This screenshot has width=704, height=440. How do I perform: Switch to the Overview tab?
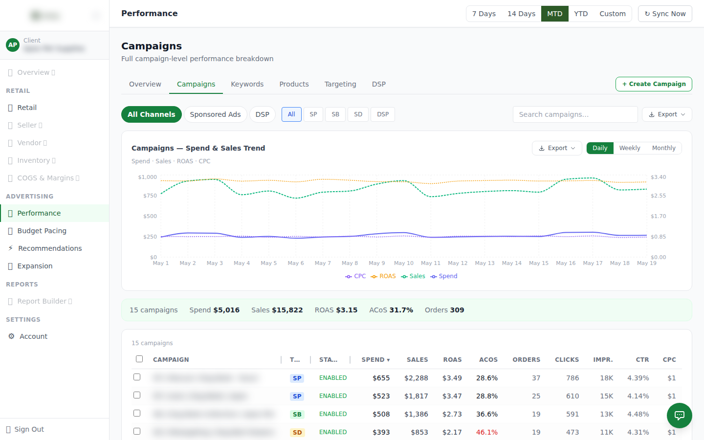(145, 84)
